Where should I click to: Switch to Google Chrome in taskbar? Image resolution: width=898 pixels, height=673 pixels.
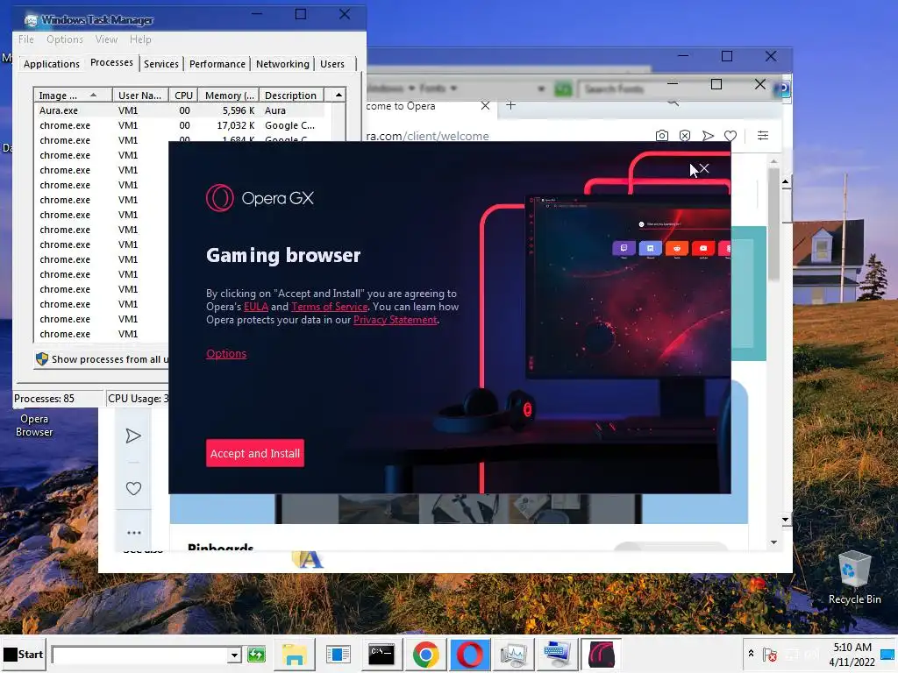pyautogui.click(x=425, y=655)
